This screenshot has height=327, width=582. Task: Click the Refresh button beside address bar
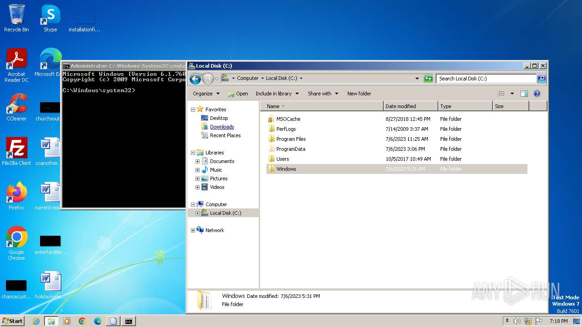point(428,79)
